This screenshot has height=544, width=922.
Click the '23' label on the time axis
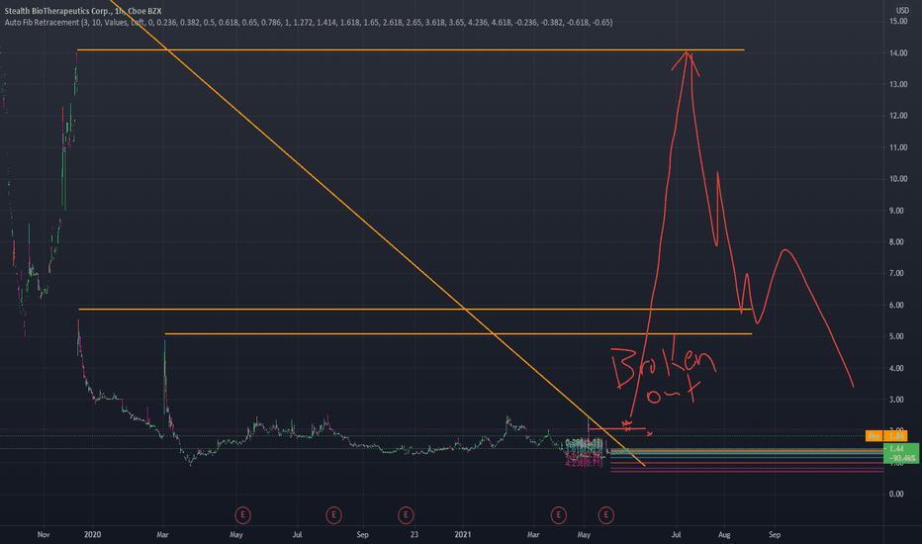(x=414, y=534)
